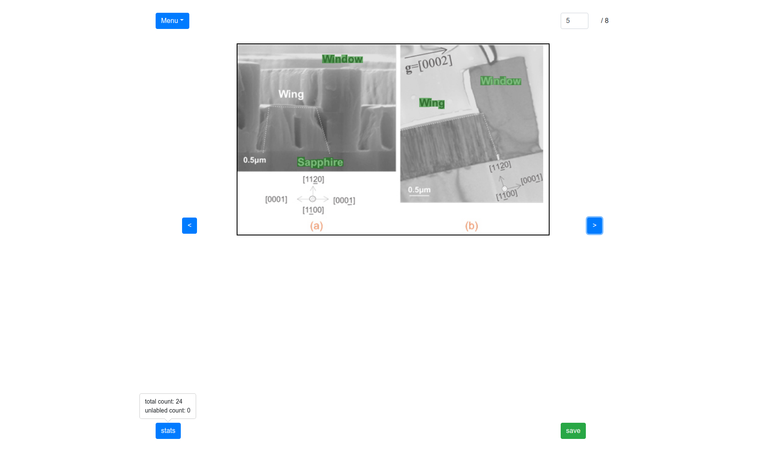Click the g=[0002] text
This screenshot has width=779, height=450.
point(429,64)
